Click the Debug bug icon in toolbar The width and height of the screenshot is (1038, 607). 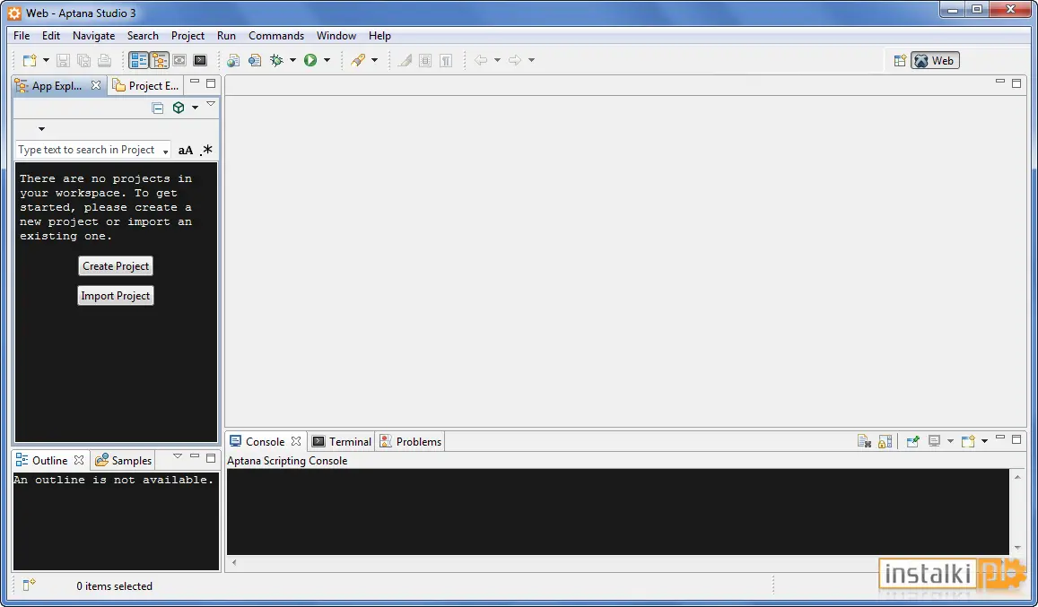click(276, 60)
